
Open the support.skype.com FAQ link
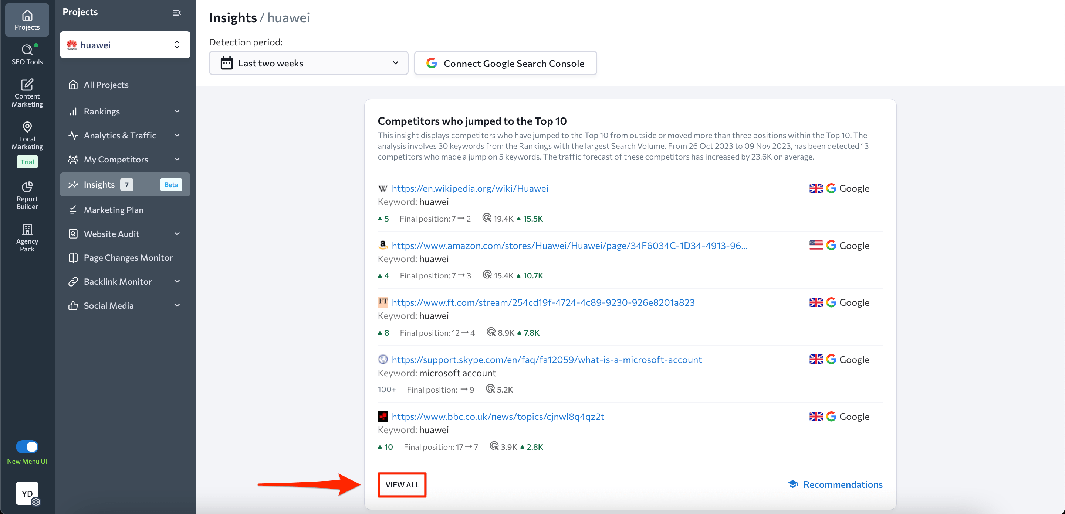[547, 359]
